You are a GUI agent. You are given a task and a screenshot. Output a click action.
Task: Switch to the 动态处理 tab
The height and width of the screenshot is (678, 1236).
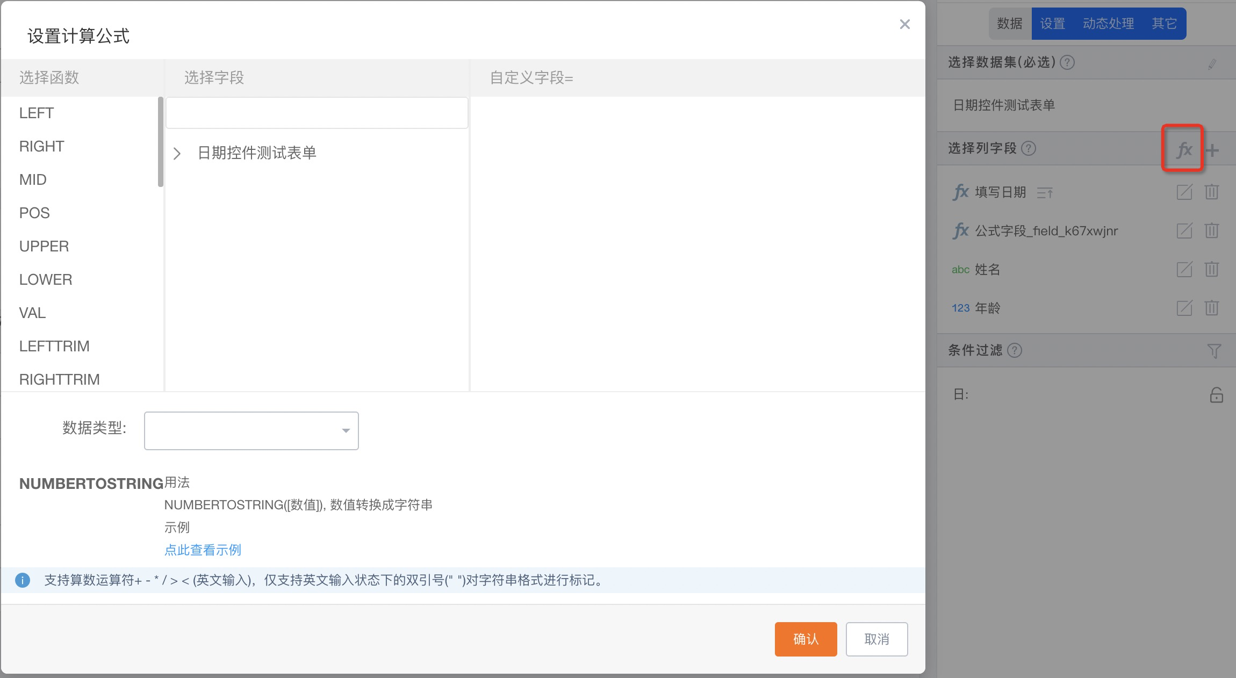point(1108,24)
